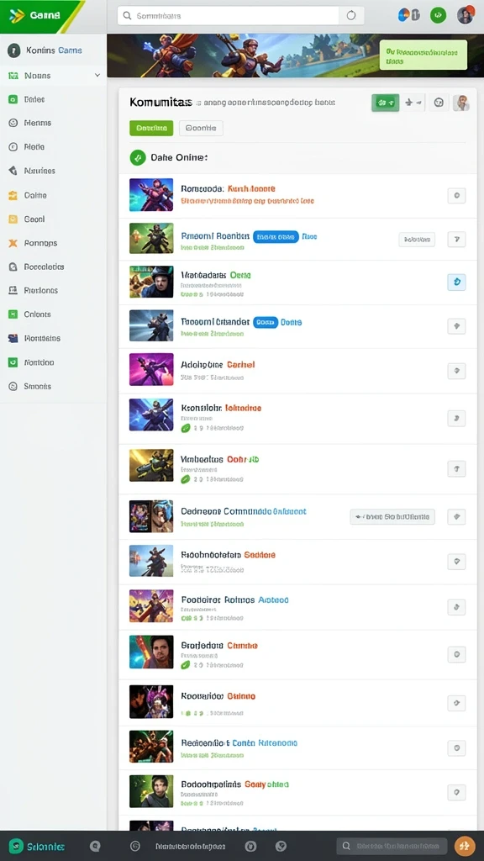Open the green round icon near top-right avatar
Image resolution: width=484 pixels, height=861 pixels.
(437, 15)
